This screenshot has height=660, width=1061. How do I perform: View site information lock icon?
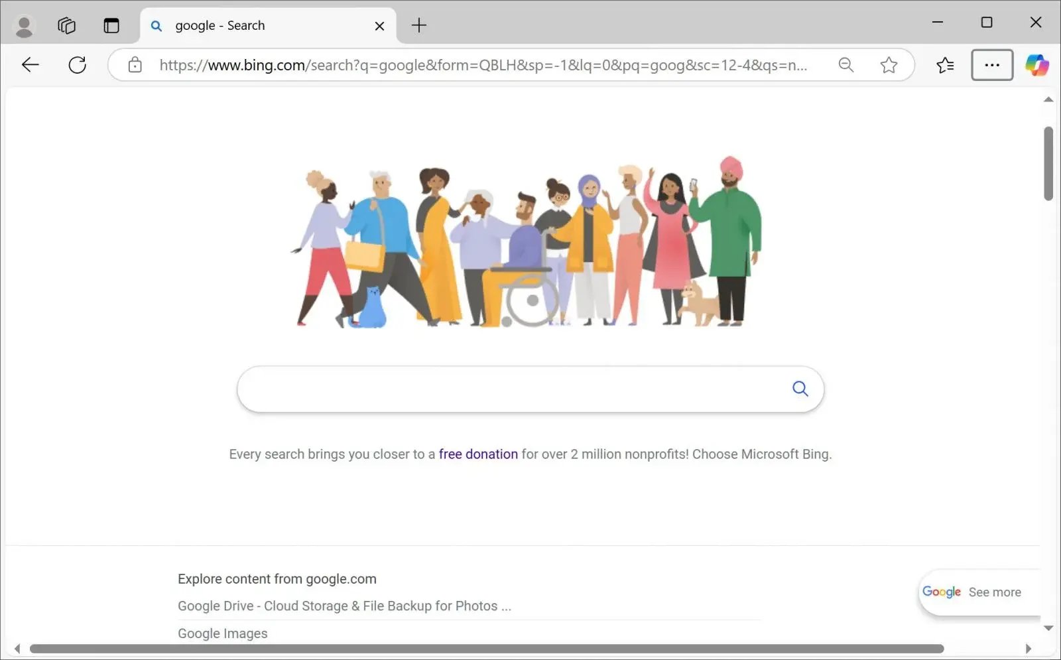pyautogui.click(x=135, y=65)
